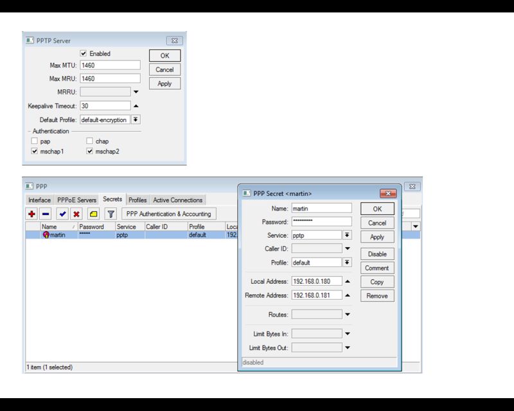Select the pptp cell in martin row

coord(130,234)
